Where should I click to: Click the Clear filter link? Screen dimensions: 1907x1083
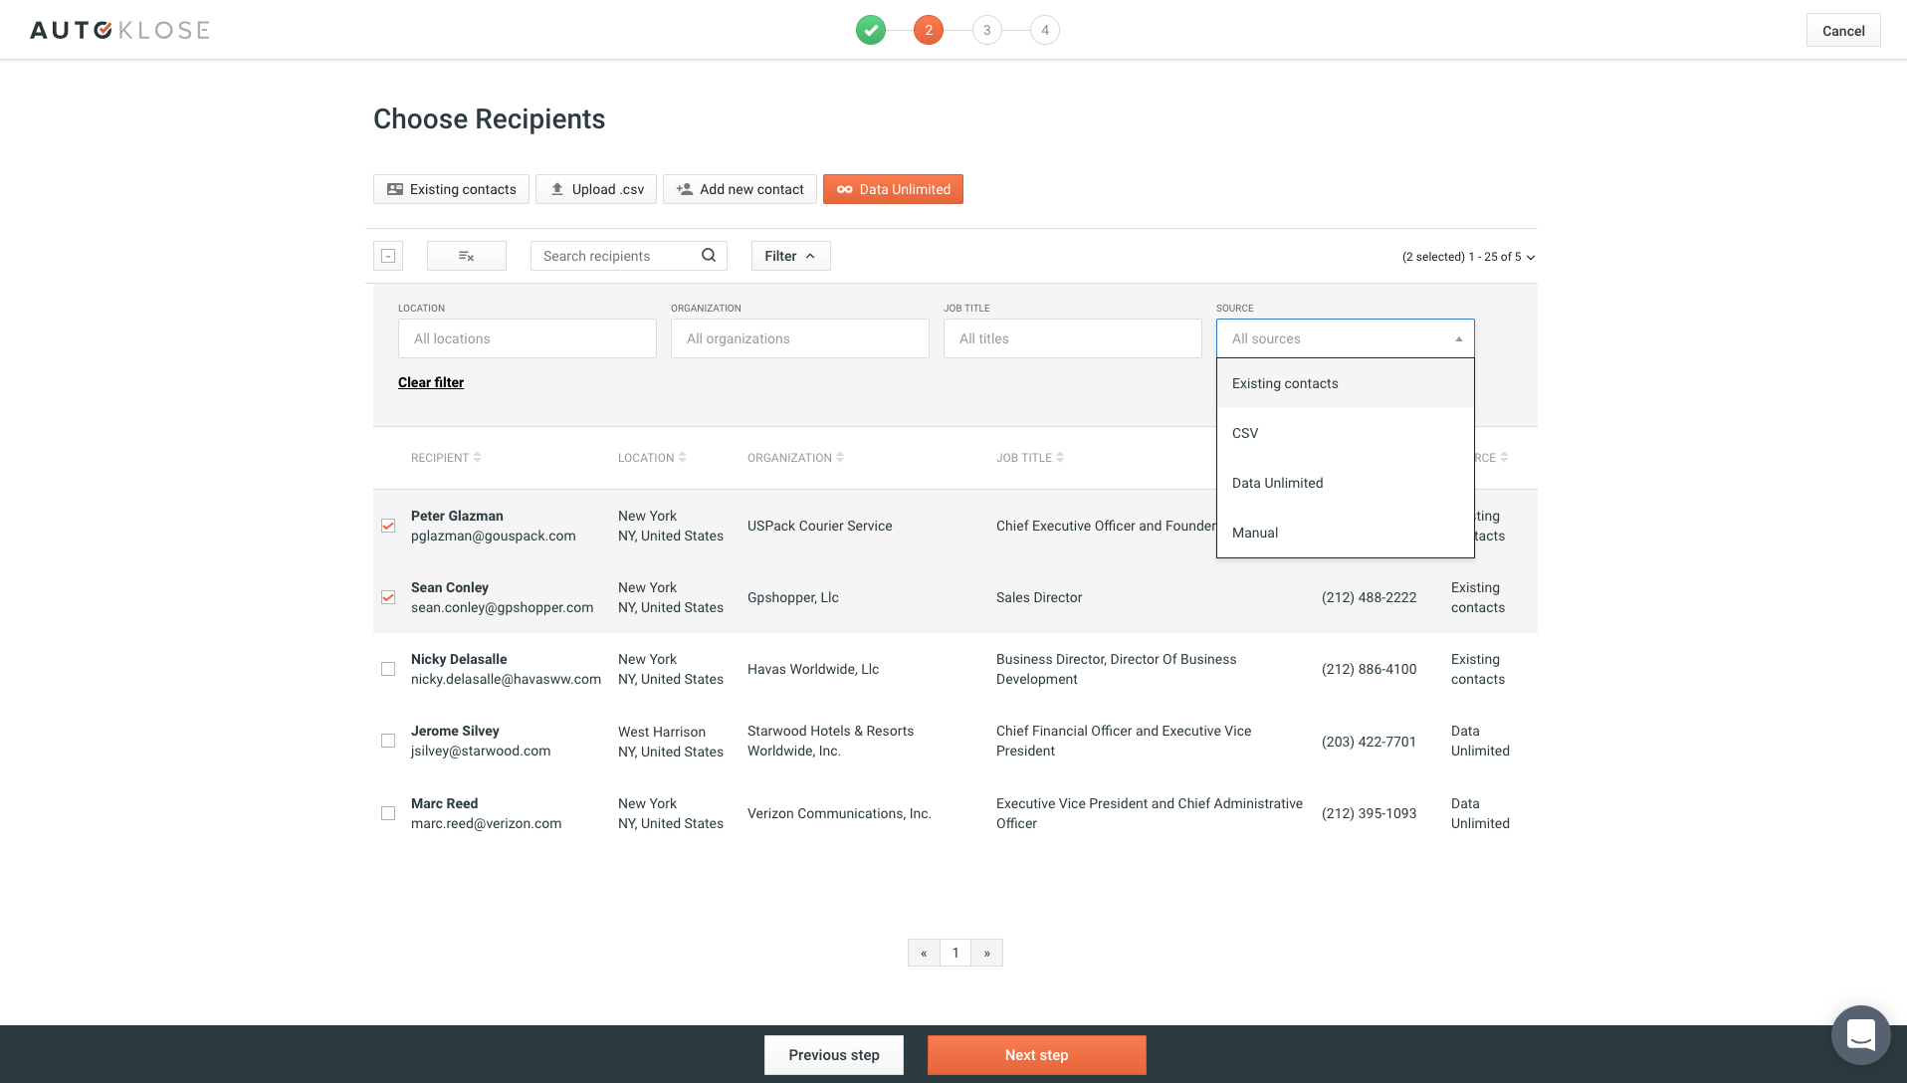pos(431,382)
